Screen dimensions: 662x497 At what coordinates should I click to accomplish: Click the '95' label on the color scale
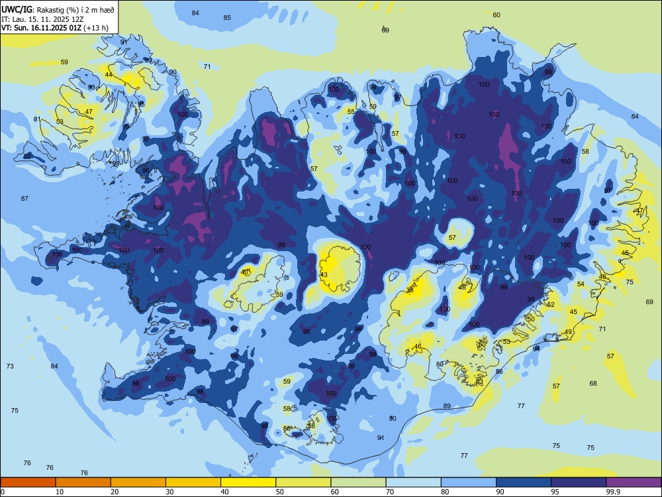(x=555, y=492)
